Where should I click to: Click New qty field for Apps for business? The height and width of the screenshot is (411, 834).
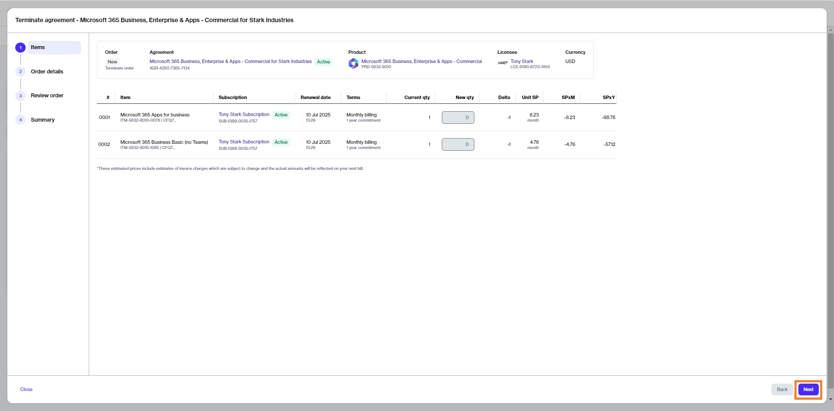(458, 117)
